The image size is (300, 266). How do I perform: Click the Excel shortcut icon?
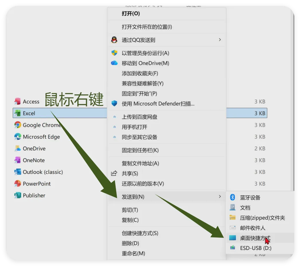[17, 113]
